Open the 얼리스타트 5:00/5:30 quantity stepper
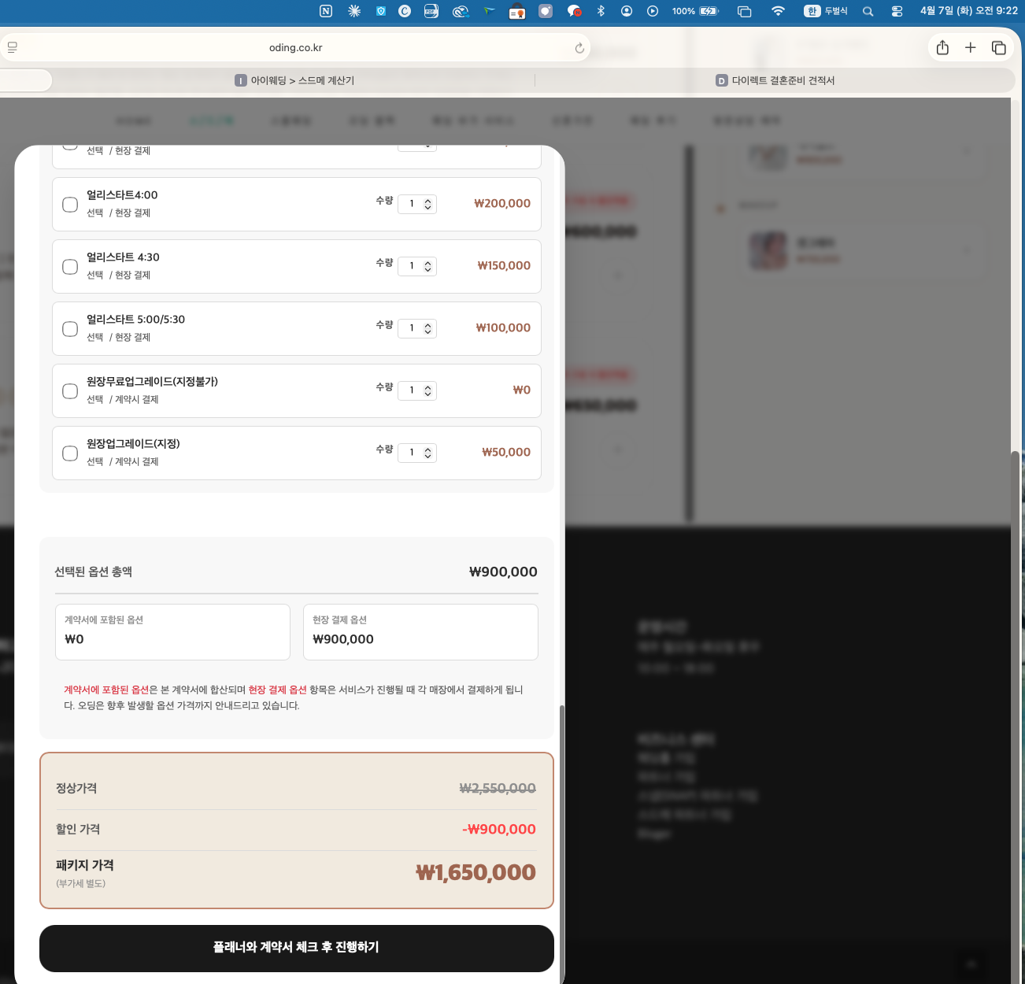This screenshot has height=984, width=1025. point(417,328)
